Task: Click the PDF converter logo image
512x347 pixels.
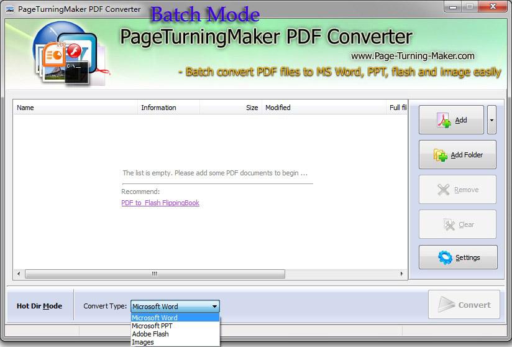Action: pos(70,53)
